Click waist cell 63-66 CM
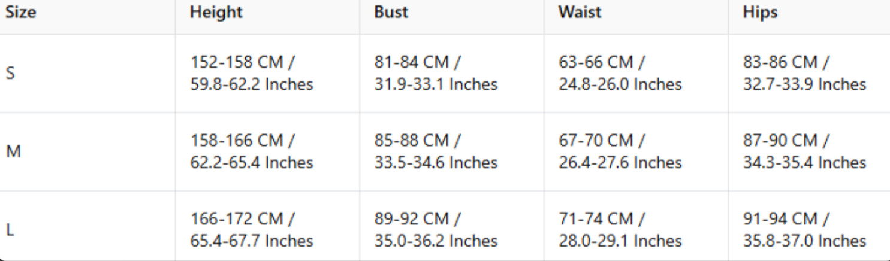890x261 pixels. point(620,73)
